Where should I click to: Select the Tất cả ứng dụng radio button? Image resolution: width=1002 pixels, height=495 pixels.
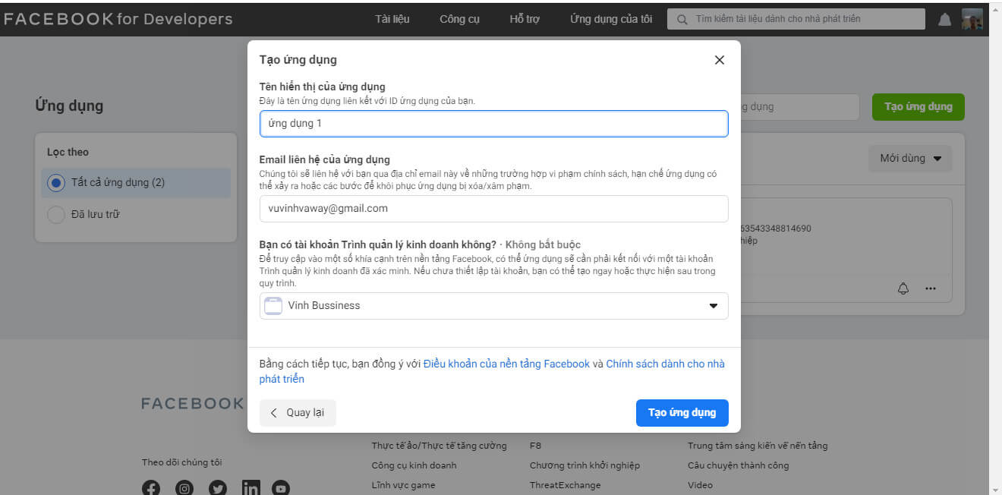click(56, 183)
